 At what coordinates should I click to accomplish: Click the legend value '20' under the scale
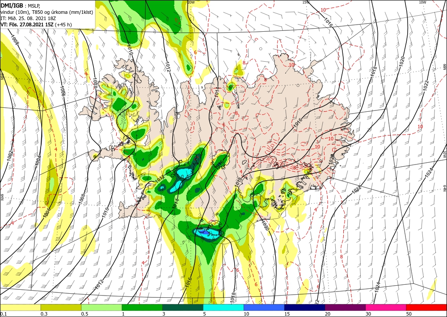[328, 314]
